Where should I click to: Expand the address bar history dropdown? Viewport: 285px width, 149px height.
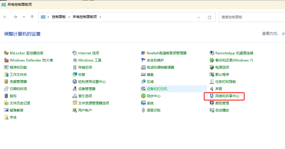pyautogui.click(x=199, y=17)
